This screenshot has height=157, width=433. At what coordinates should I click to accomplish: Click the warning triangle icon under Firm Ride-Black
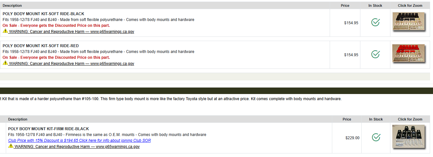(11, 146)
